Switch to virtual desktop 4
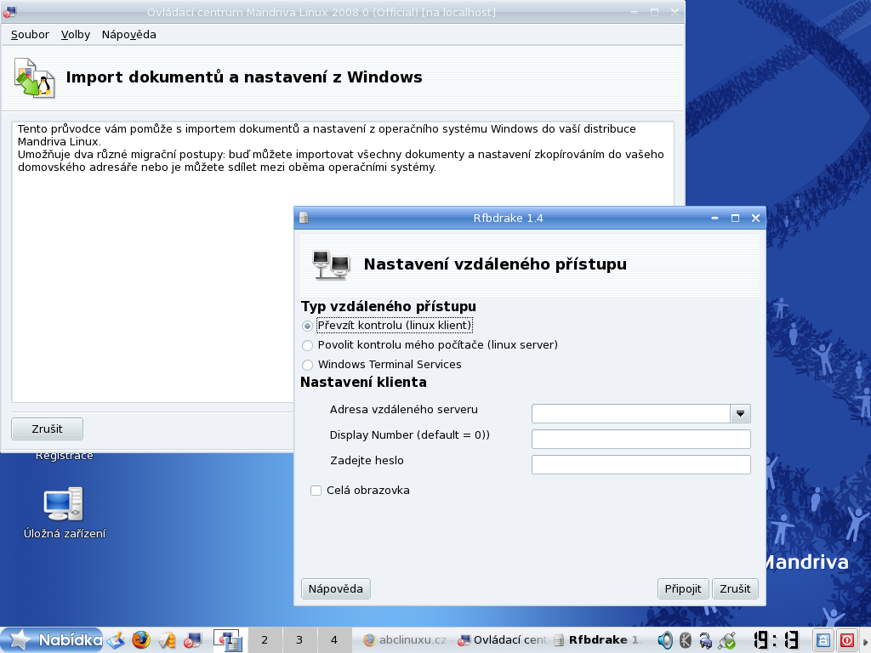871x653 pixels. 333,640
